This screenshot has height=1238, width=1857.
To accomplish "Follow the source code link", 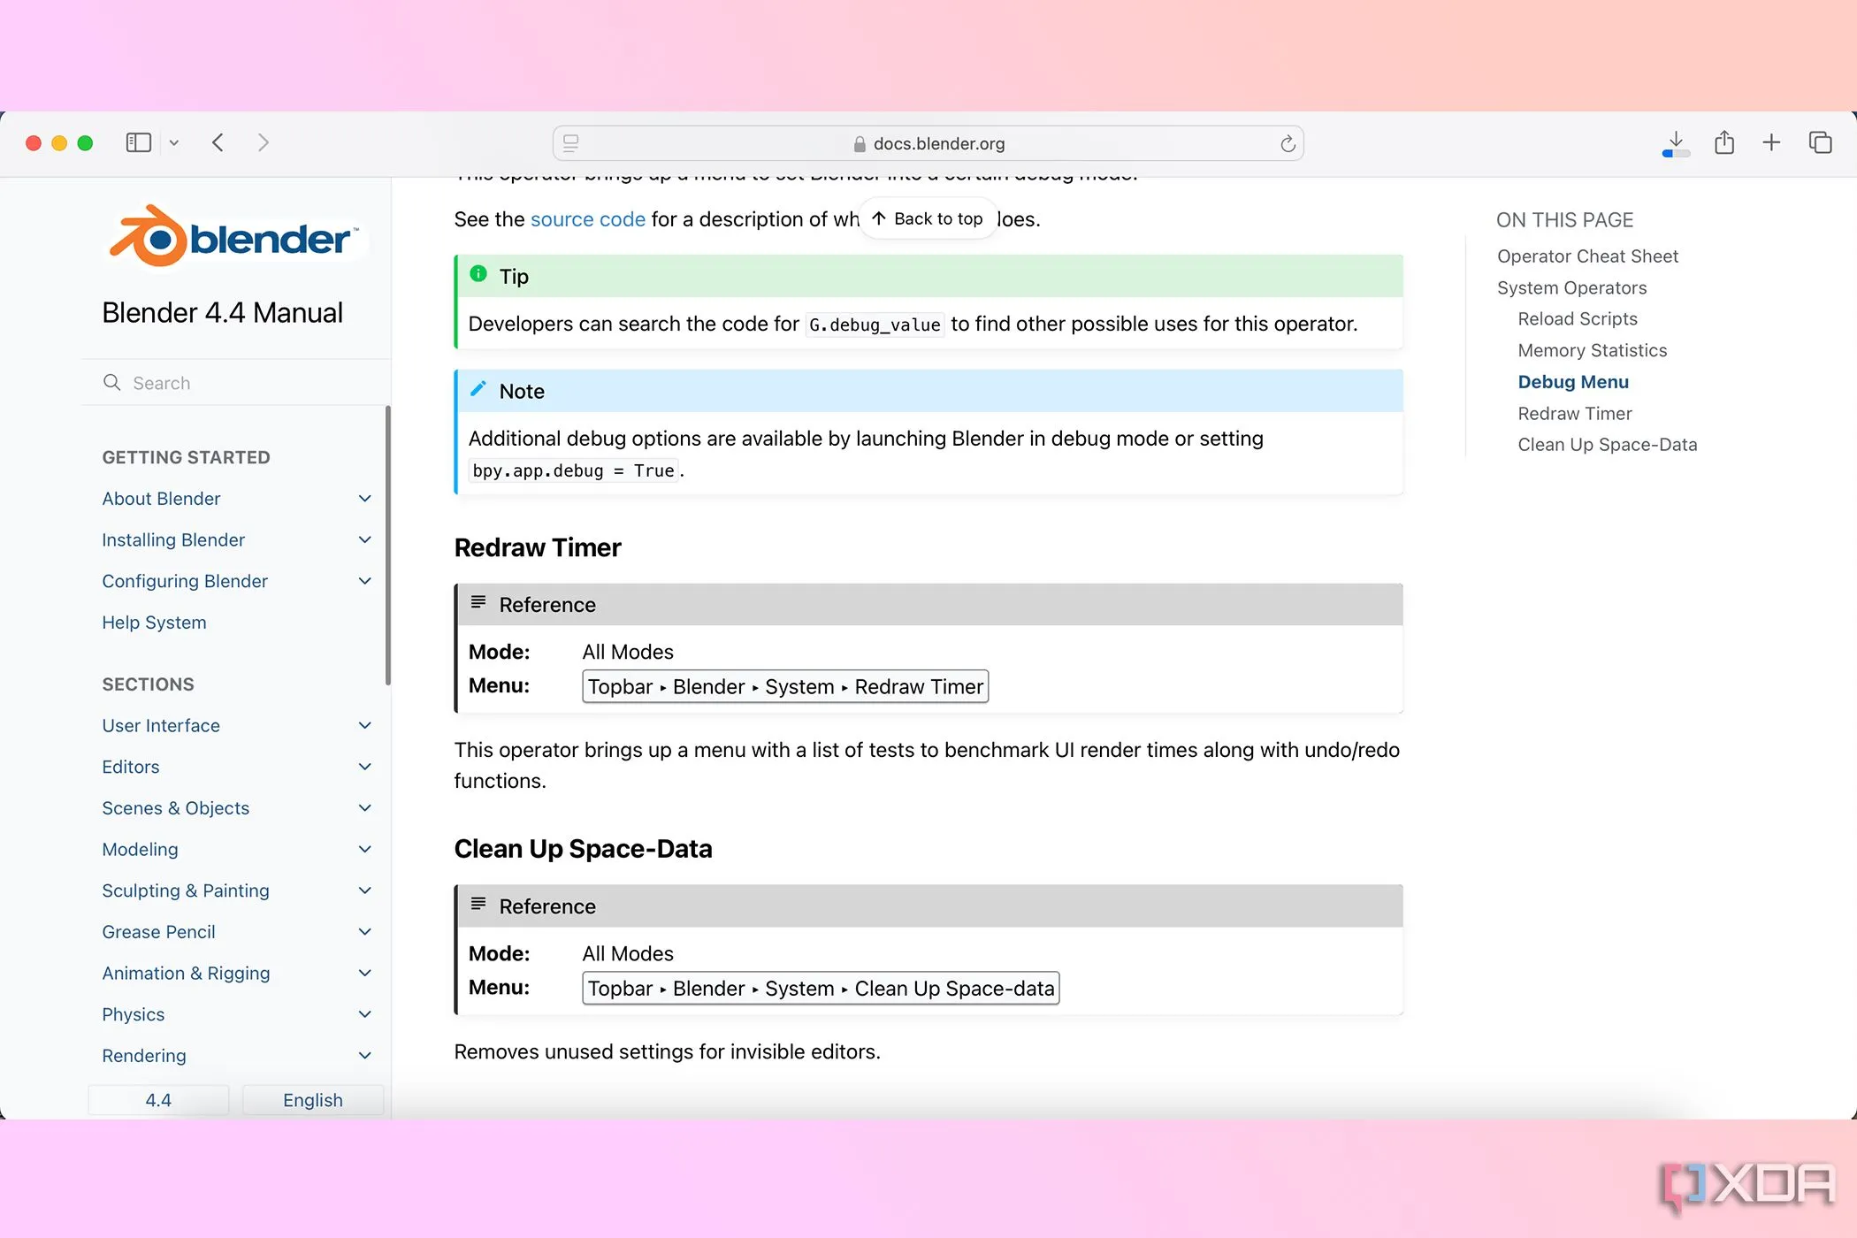I will tap(588, 219).
